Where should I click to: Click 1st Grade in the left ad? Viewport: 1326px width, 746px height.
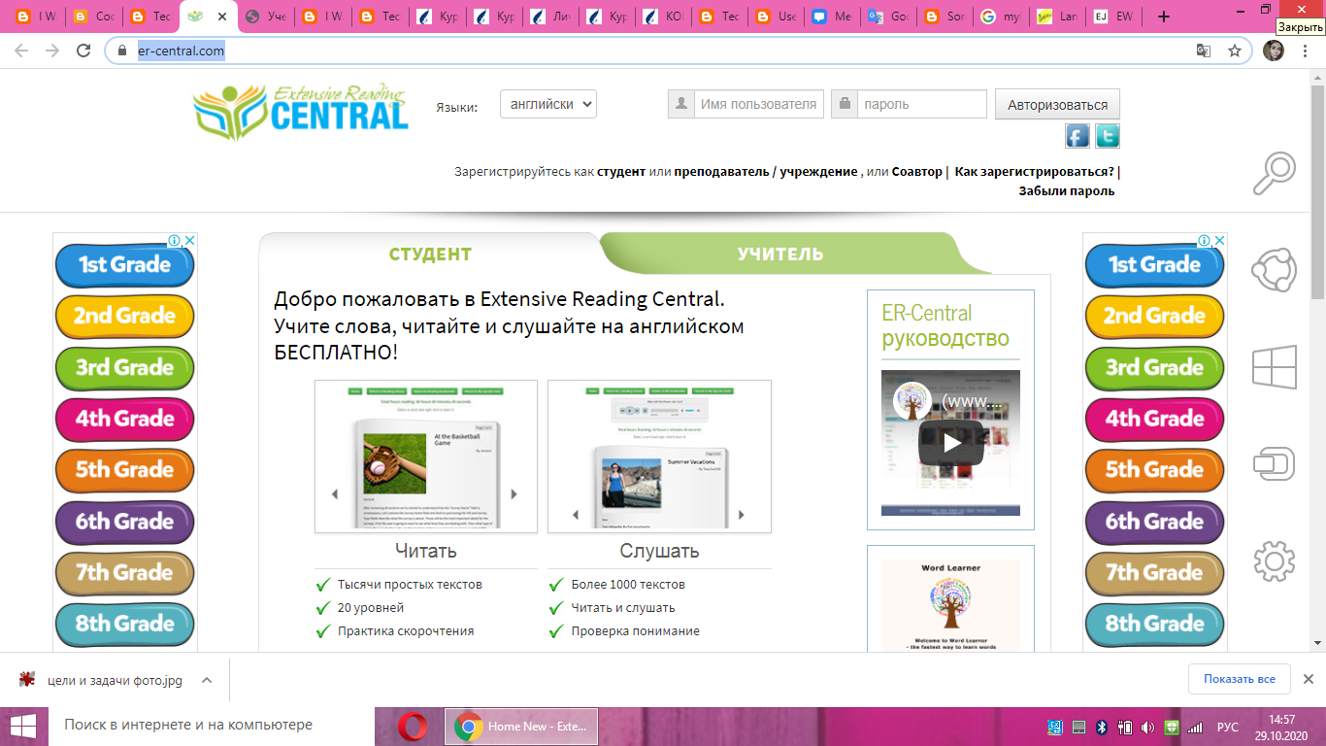[x=124, y=265]
